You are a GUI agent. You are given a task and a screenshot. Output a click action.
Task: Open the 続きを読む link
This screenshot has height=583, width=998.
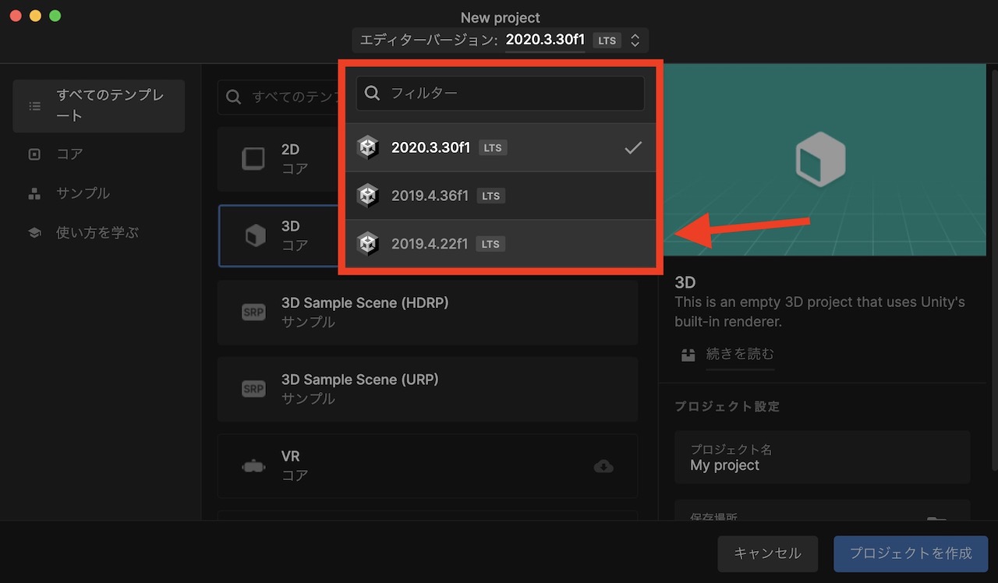coord(739,354)
